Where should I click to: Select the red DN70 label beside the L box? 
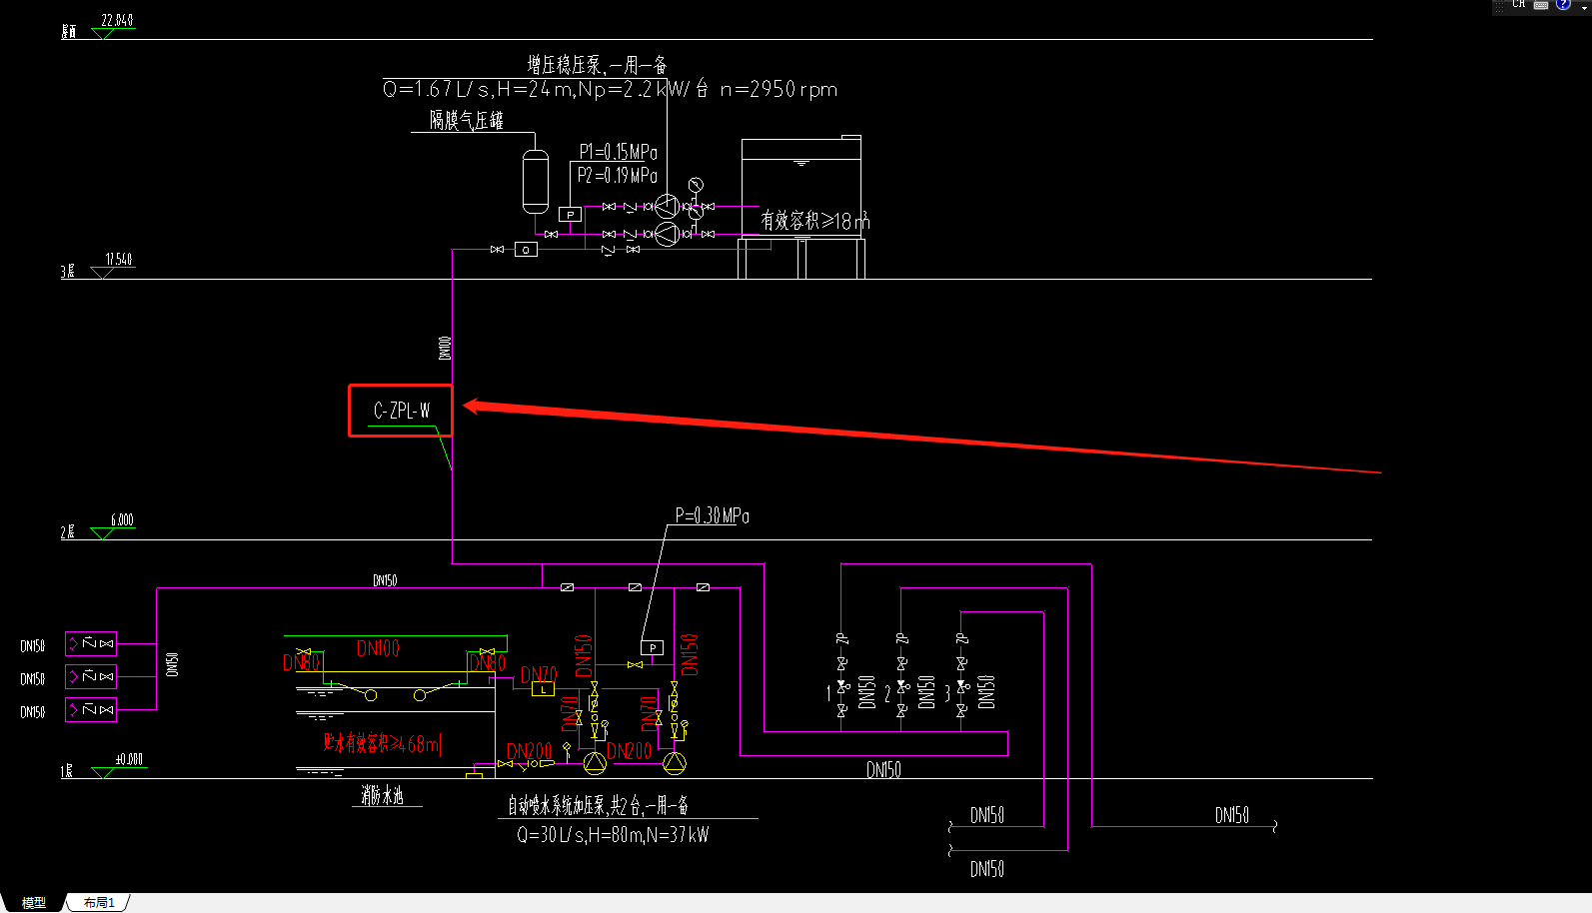539,674
